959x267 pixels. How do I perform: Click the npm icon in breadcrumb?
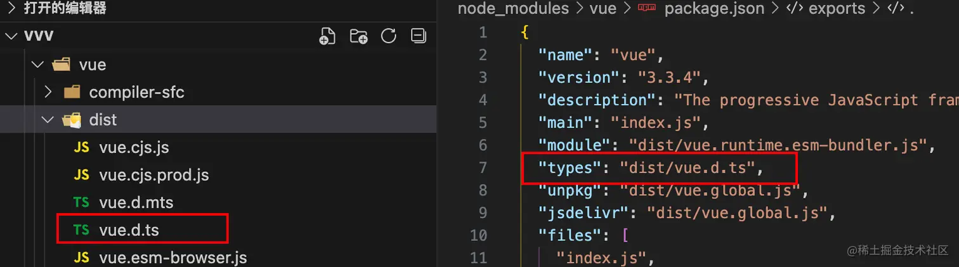(646, 8)
